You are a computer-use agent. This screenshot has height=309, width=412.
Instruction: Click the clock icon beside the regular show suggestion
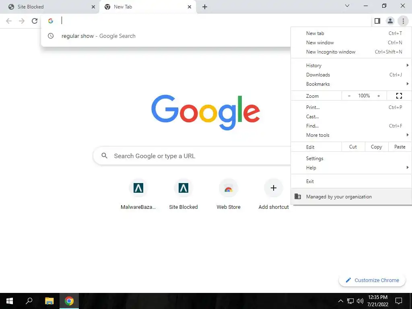[x=51, y=36]
